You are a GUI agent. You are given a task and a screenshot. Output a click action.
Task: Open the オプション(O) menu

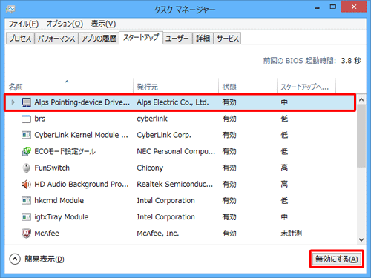65,24
